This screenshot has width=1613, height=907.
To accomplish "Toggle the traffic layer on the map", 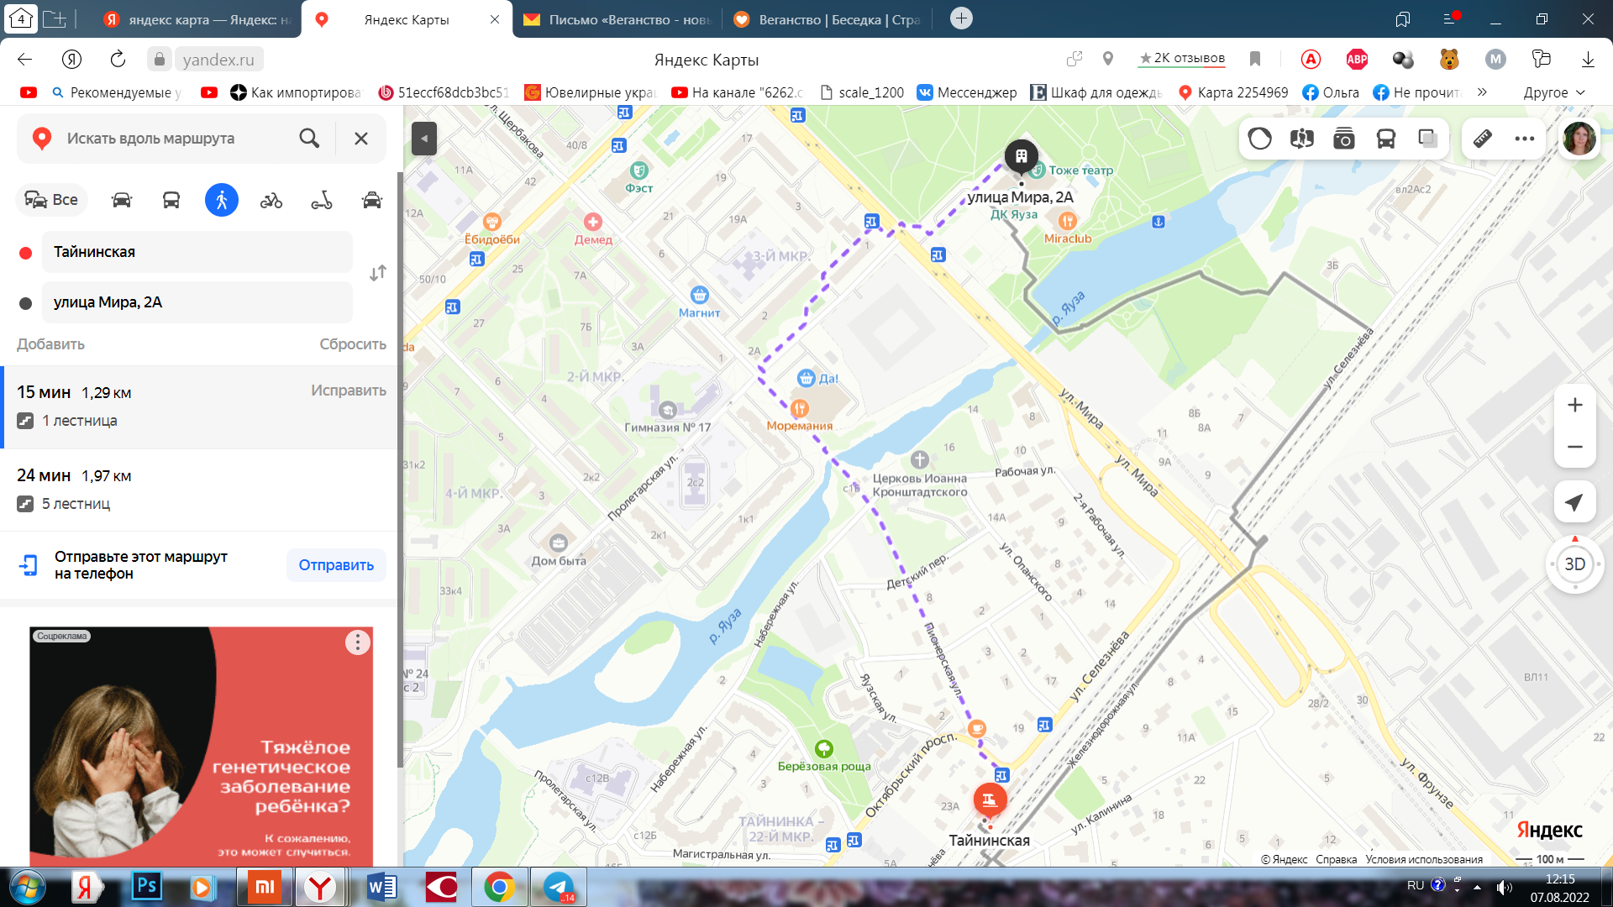I will tap(1259, 139).
